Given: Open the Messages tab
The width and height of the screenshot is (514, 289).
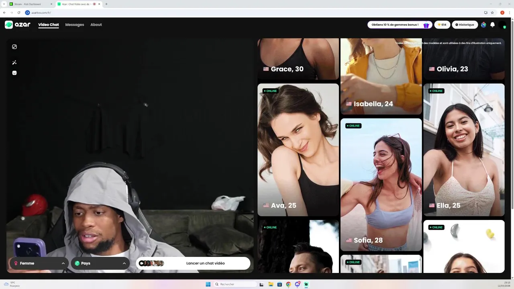Looking at the screenshot, I should pos(75,24).
